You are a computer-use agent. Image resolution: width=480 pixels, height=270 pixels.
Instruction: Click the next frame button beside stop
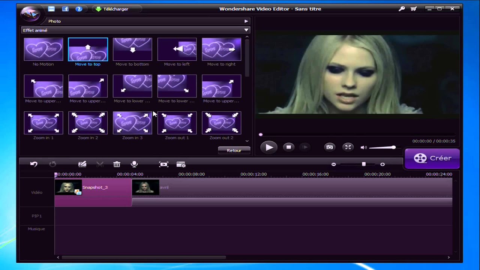pos(305,147)
